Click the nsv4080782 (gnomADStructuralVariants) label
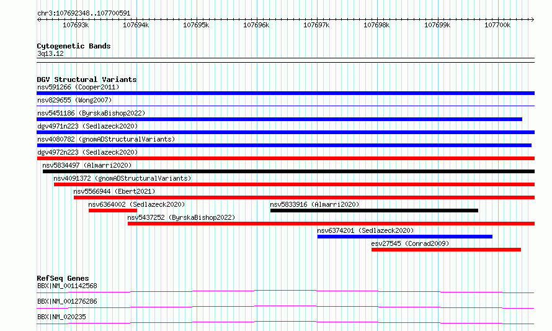 click(106, 139)
